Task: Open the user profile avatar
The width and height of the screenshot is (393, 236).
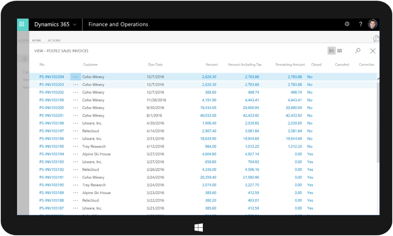Action: tap(372, 24)
